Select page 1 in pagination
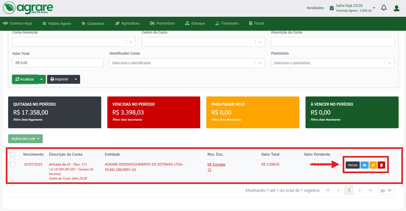The width and height of the screenshot is (406, 211). [349, 190]
